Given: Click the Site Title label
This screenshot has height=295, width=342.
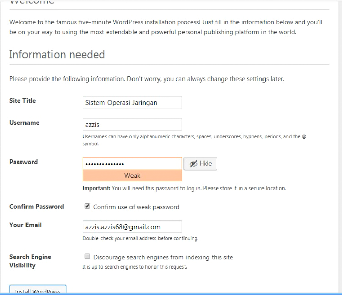Looking at the screenshot, I should (22, 101).
